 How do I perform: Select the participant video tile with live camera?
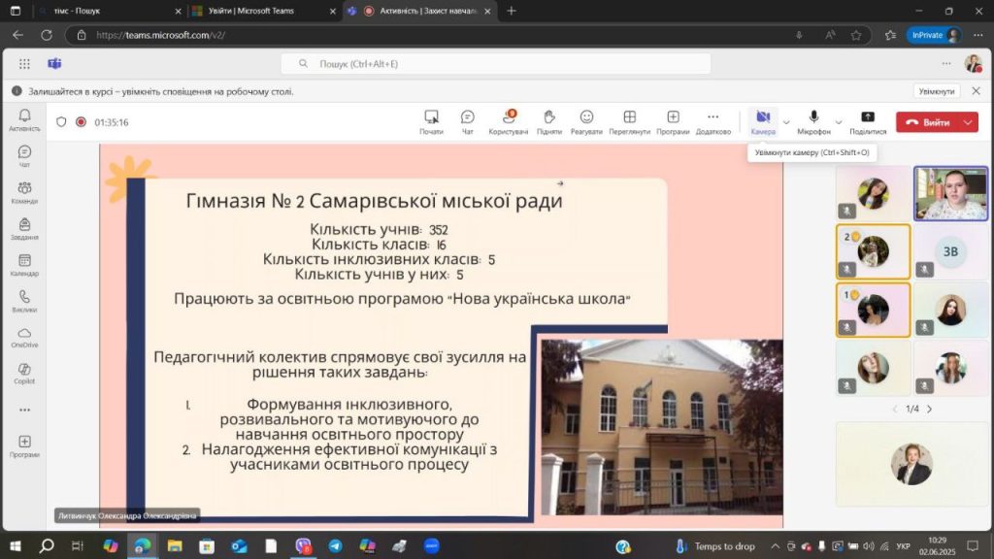click(x=950, y=193)
